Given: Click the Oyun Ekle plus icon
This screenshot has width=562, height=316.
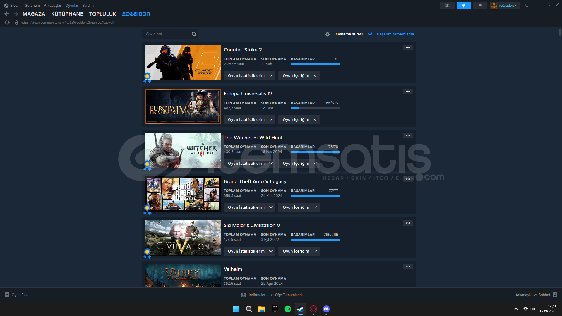Looking at the screenshot, I should 7,295.
